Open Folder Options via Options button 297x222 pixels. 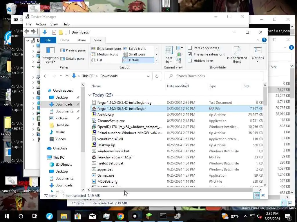coord(258,55)
